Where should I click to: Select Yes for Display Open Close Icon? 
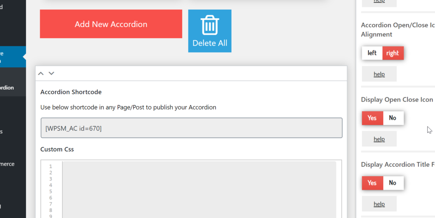pos(372,118)
